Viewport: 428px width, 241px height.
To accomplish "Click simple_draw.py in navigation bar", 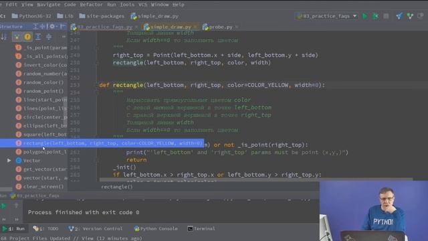I will [x=154, y=16].
